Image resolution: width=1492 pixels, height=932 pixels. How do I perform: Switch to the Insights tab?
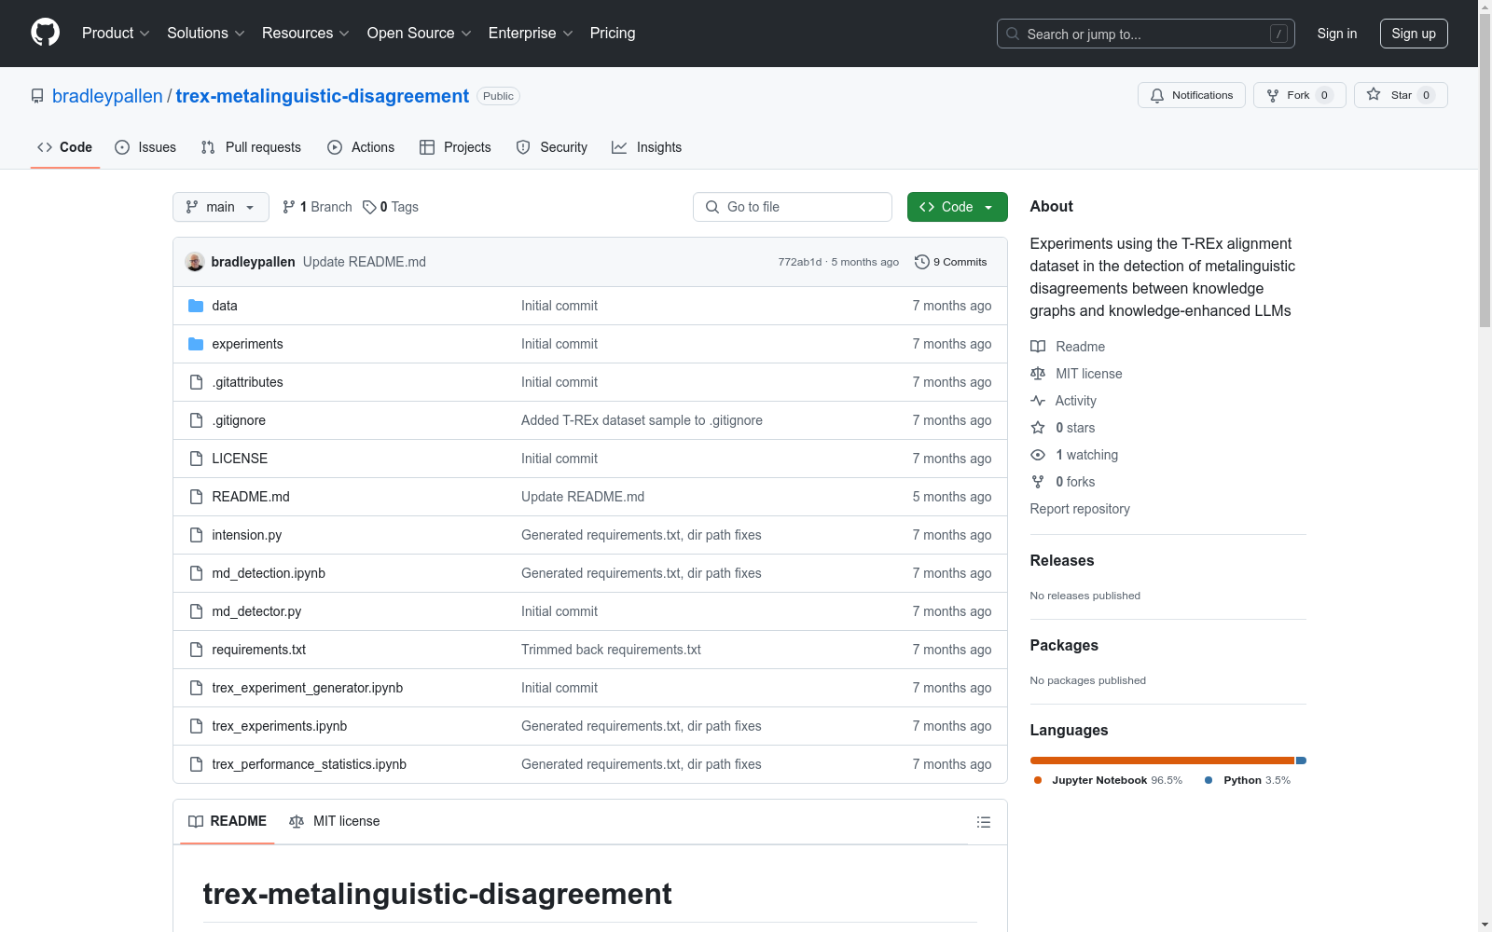(647, 147)
